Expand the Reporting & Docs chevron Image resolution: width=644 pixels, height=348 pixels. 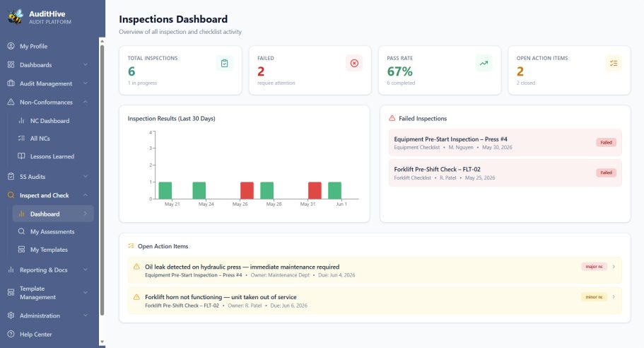tap(86, 269)
